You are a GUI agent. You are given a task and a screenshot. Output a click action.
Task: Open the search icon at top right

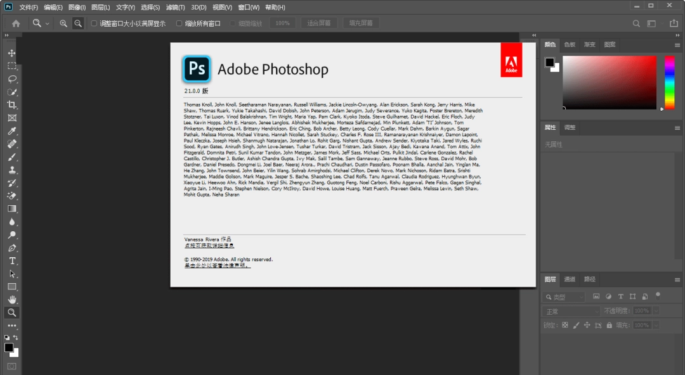pyautogui.click(x=636, y=23)
